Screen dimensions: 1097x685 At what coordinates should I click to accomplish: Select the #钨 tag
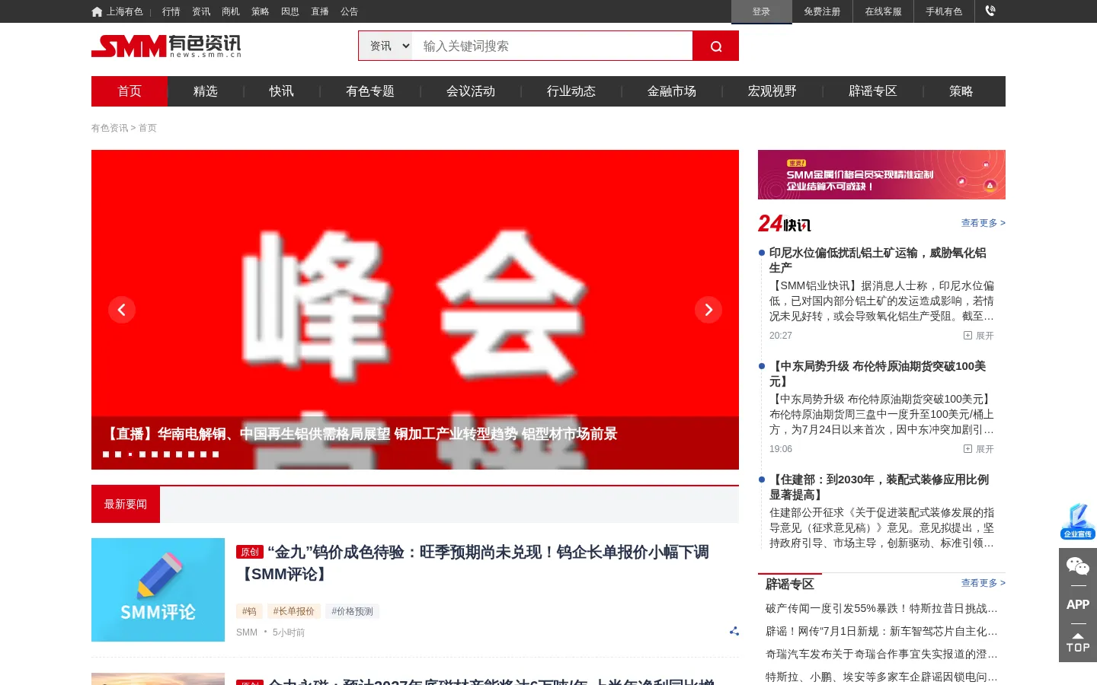point(249,611)
